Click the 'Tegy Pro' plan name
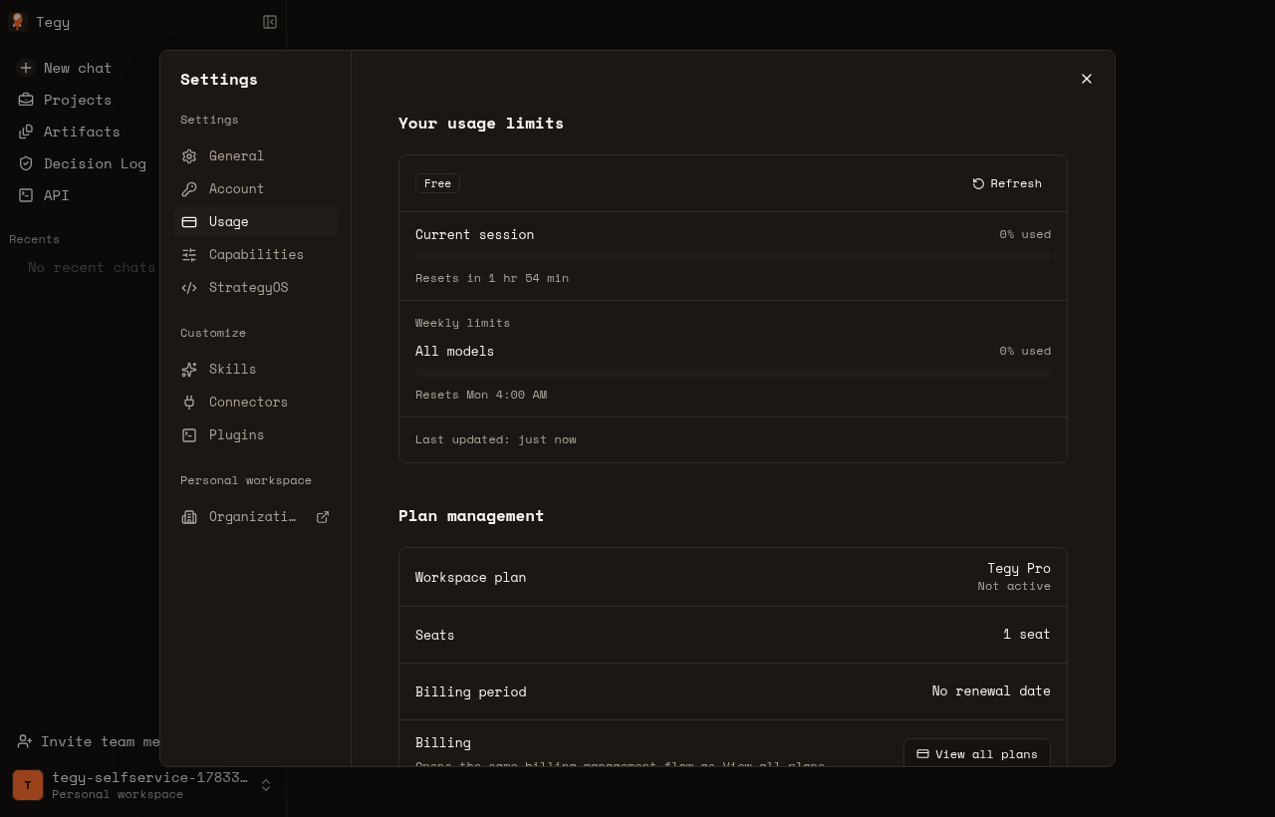Image resolution: width=1275 pixels, height=817 pixels. coord(1019,568)
